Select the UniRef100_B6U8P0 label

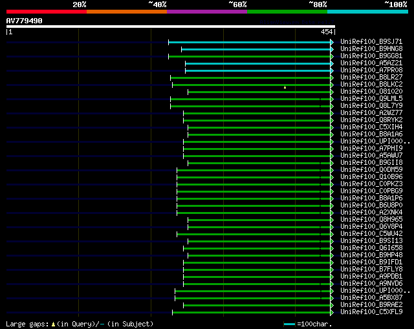pos(371,206)
